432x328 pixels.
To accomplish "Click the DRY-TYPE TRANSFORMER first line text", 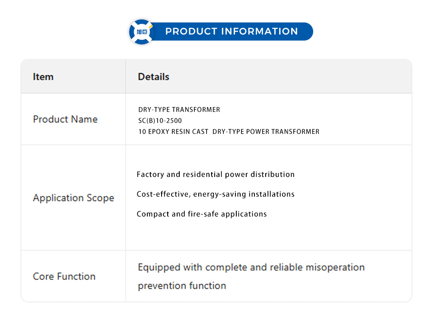I will [x=179, y=110].
